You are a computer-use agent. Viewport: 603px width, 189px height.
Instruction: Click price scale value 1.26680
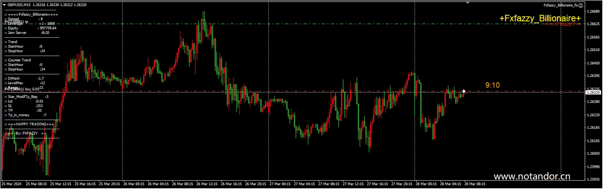(594, 11)
